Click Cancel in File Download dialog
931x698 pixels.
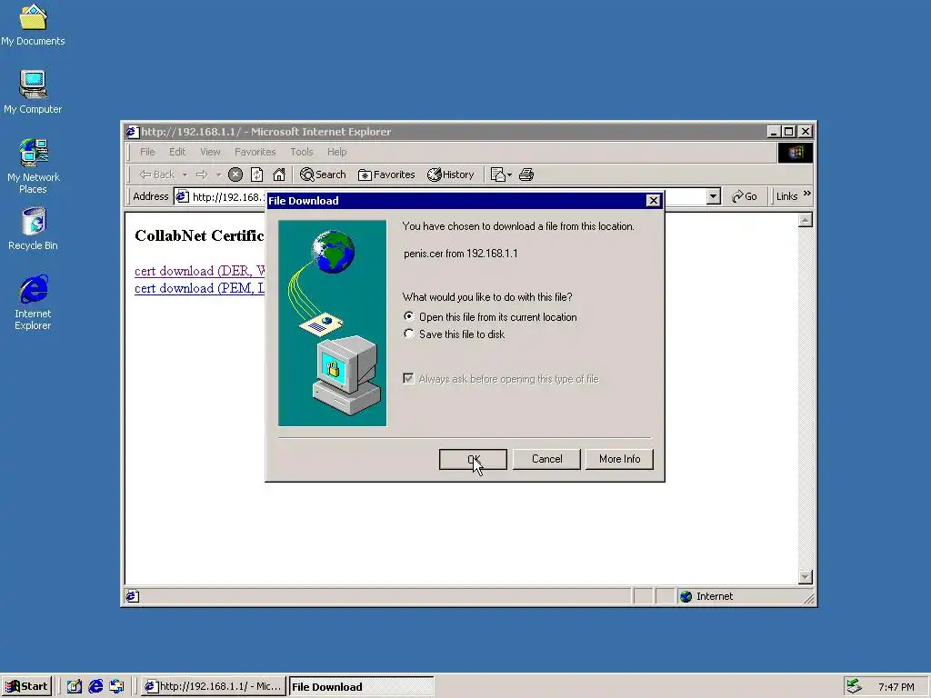[x=546, y=459]
